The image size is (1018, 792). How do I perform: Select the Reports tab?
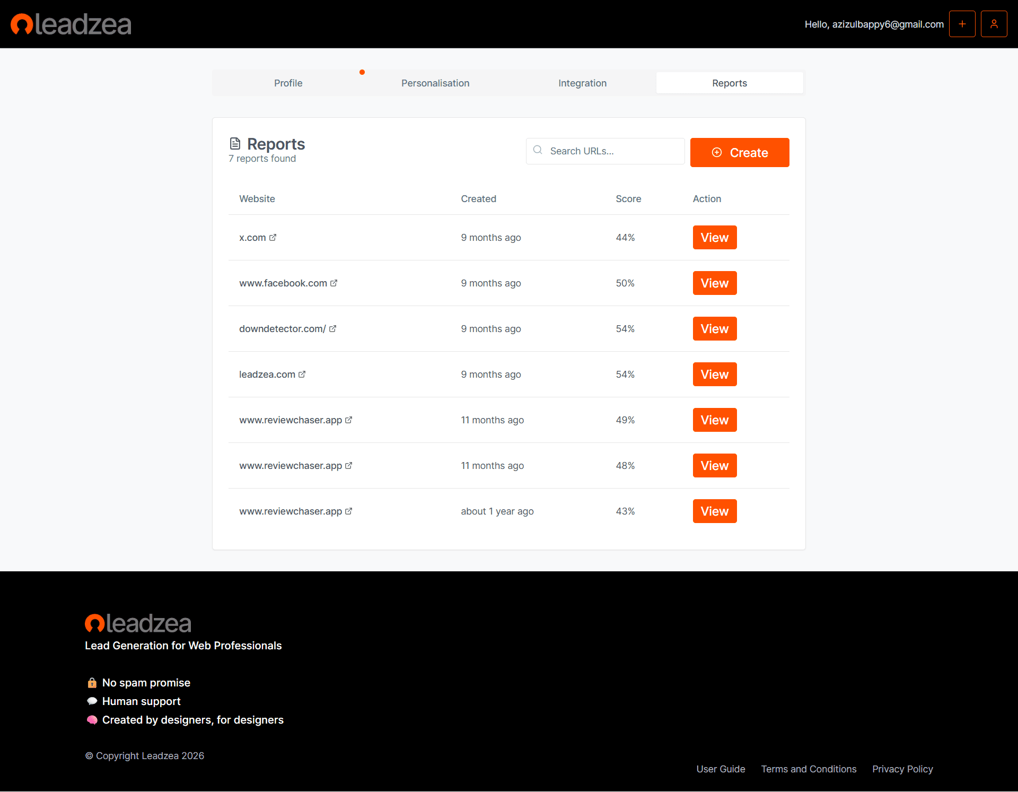coord(730,83)
